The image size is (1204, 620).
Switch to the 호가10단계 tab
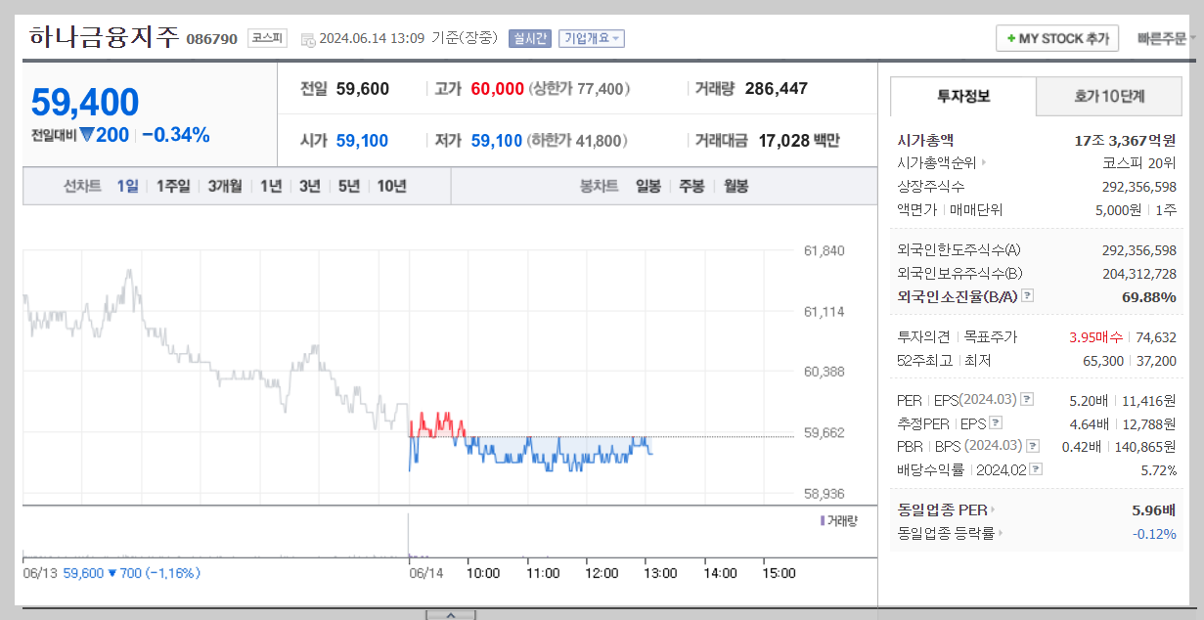[1109, 96]
